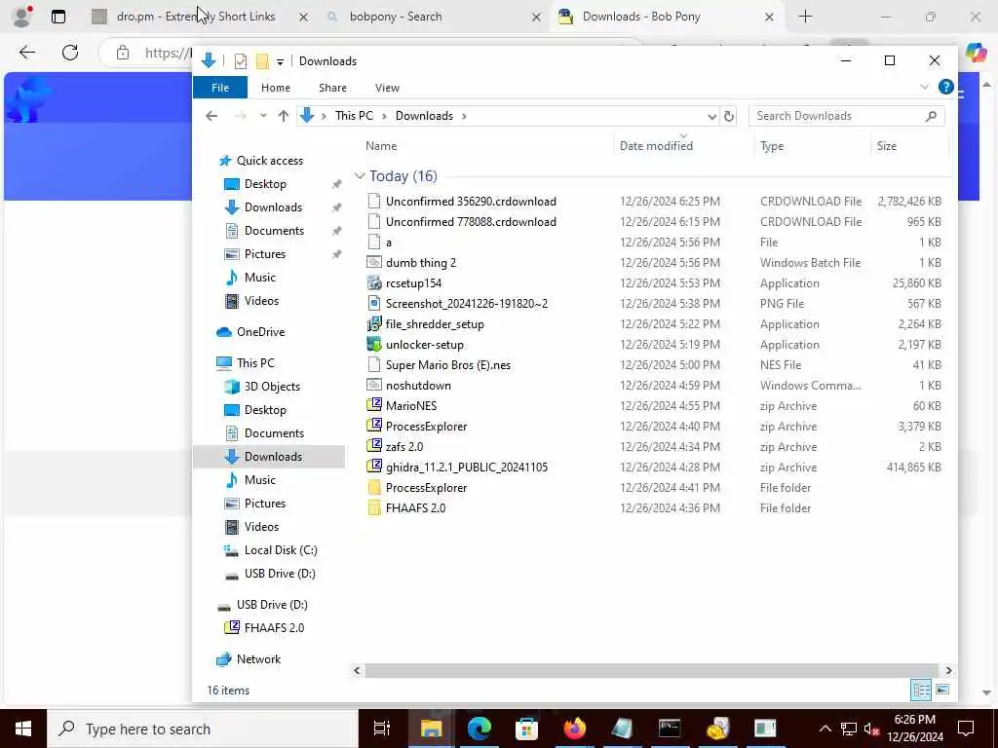Show hidden system tray icons
This screenshot has height=748, width=998.
(x=825, y=729)
